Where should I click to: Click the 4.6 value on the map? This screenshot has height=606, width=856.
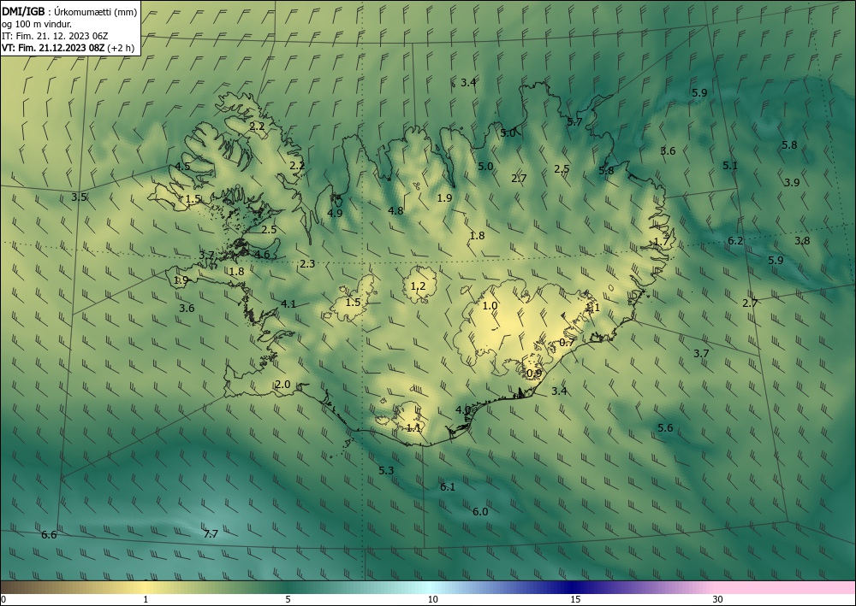[263, 255]
